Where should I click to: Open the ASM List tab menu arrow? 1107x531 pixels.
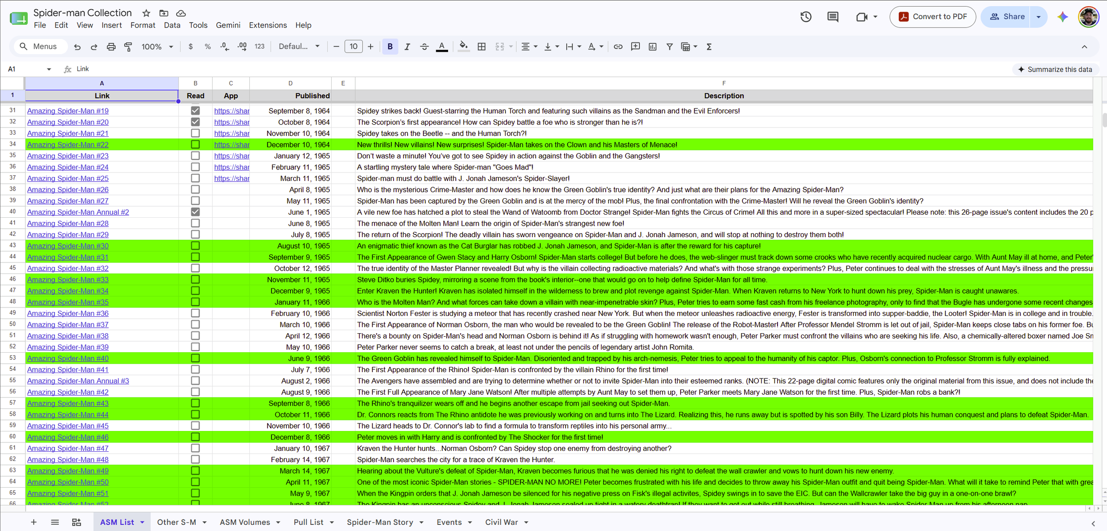(143, 523)
